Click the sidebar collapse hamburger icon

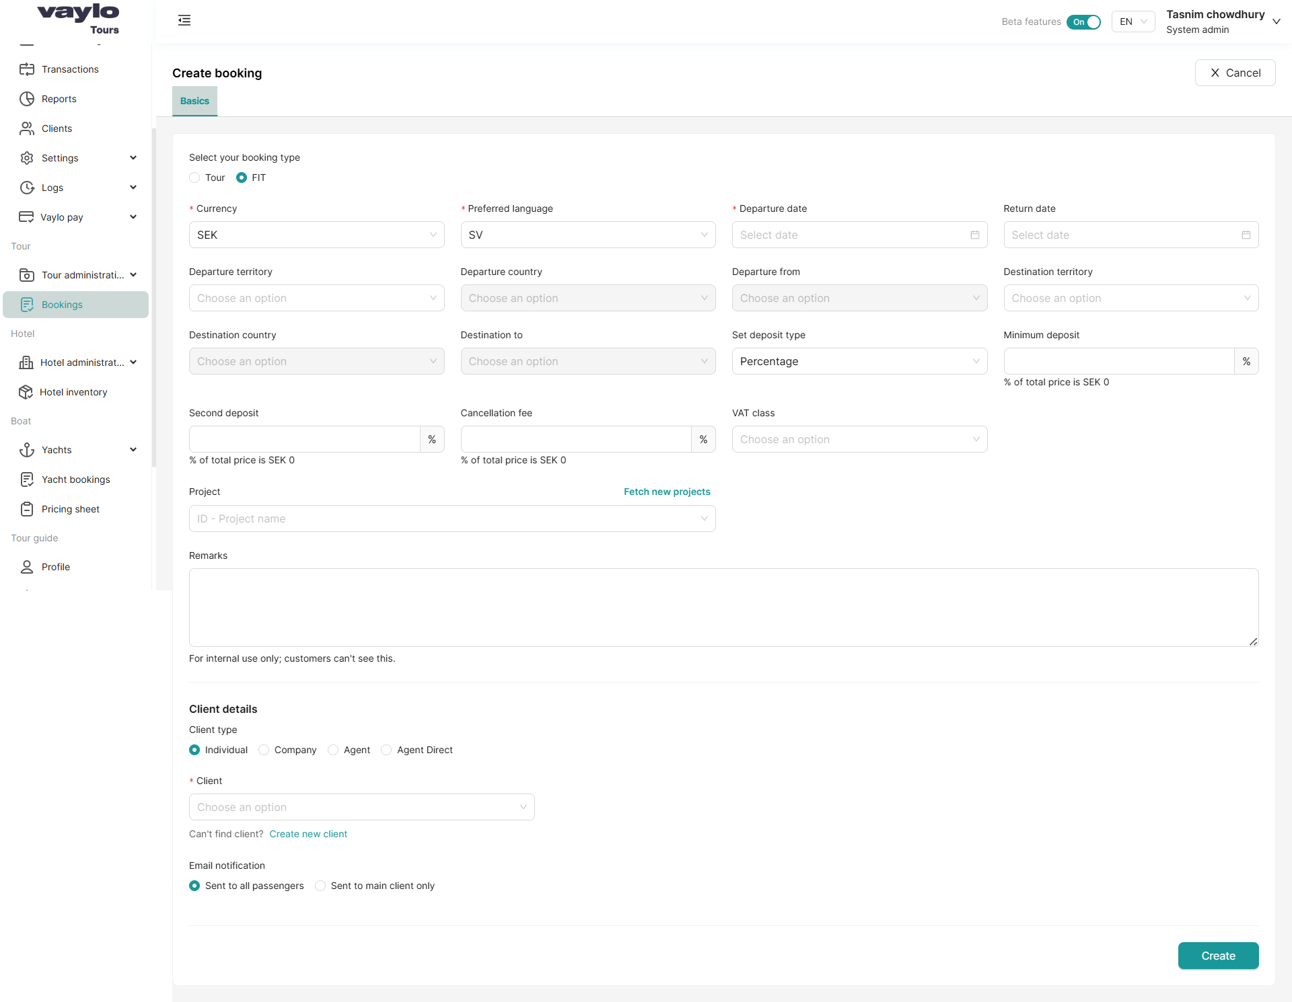pos(184,21)
